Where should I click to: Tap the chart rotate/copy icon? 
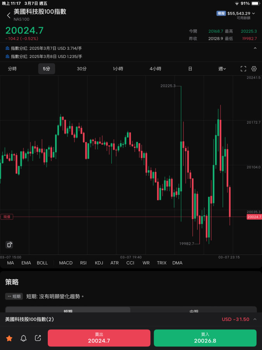[x=9, y=245]
